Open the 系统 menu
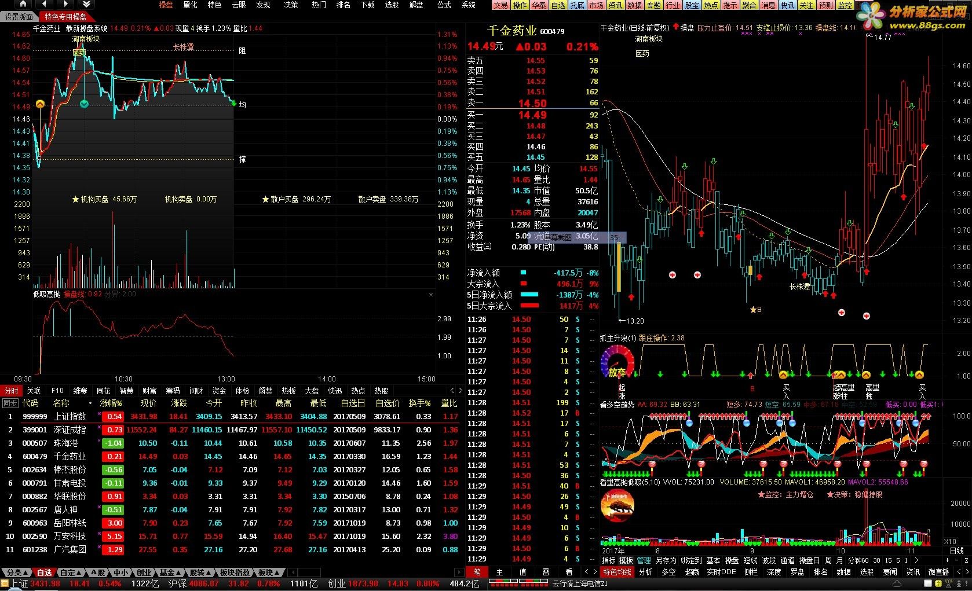The image size is (972, 591). tap(469, 5)
